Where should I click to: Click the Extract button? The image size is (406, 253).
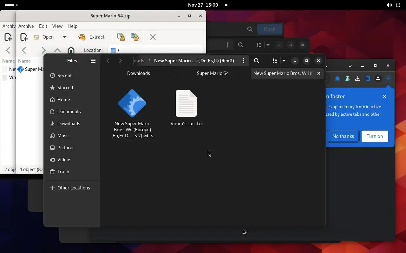click(x=91, y=37)
